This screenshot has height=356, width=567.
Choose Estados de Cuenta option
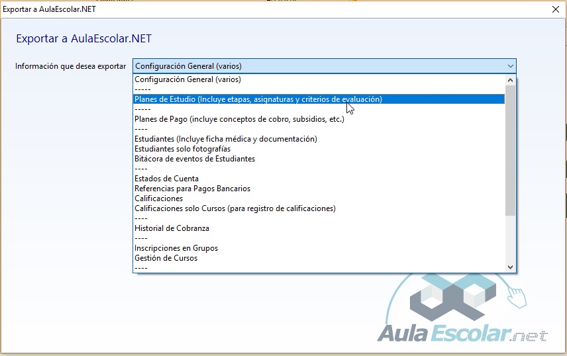coord(166,179)
